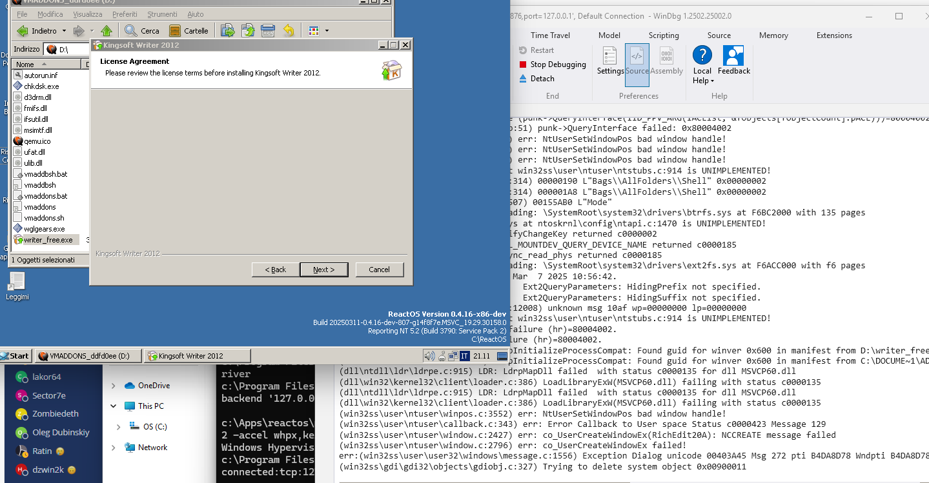Click the Indirizzo address field
929x483 pixels.
[x=68, y=49]
